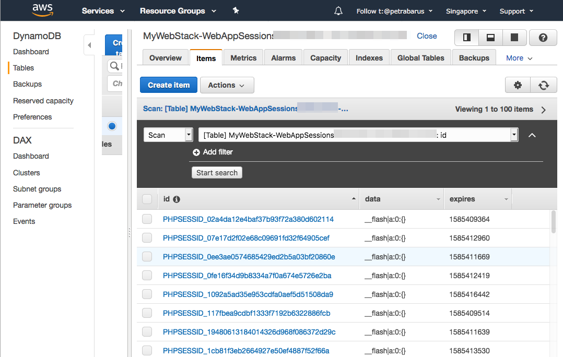
Task: Check the row PHPSESSID_02a4da12e4baf37b93f72a380d602114
Action: [147, 219]
